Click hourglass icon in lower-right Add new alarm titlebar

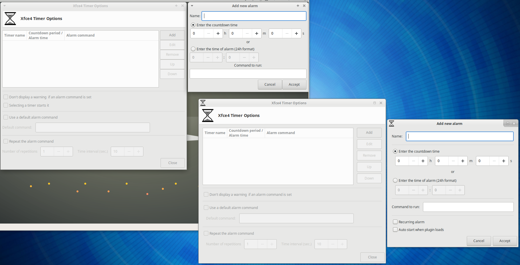(x=392, y=123)
